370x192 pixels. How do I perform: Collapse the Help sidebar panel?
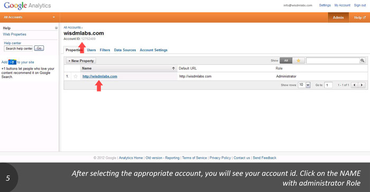pos(56,28)
